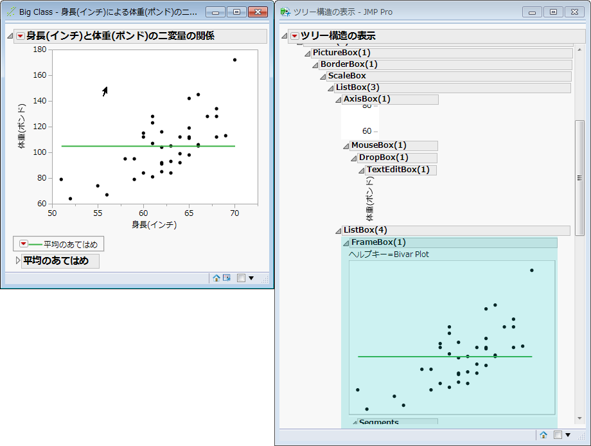Click the JMP icon in Big Class title bar
The image size is (591, 446).
tap(11, 12)
